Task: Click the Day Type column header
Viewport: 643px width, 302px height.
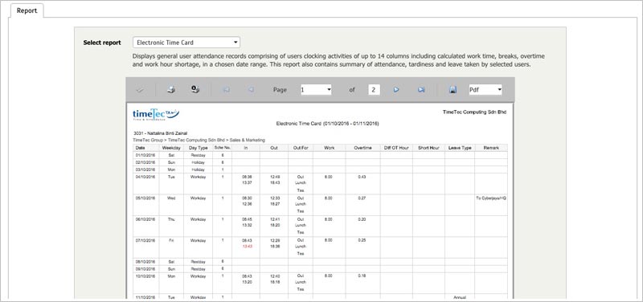Action: (198, 148)
